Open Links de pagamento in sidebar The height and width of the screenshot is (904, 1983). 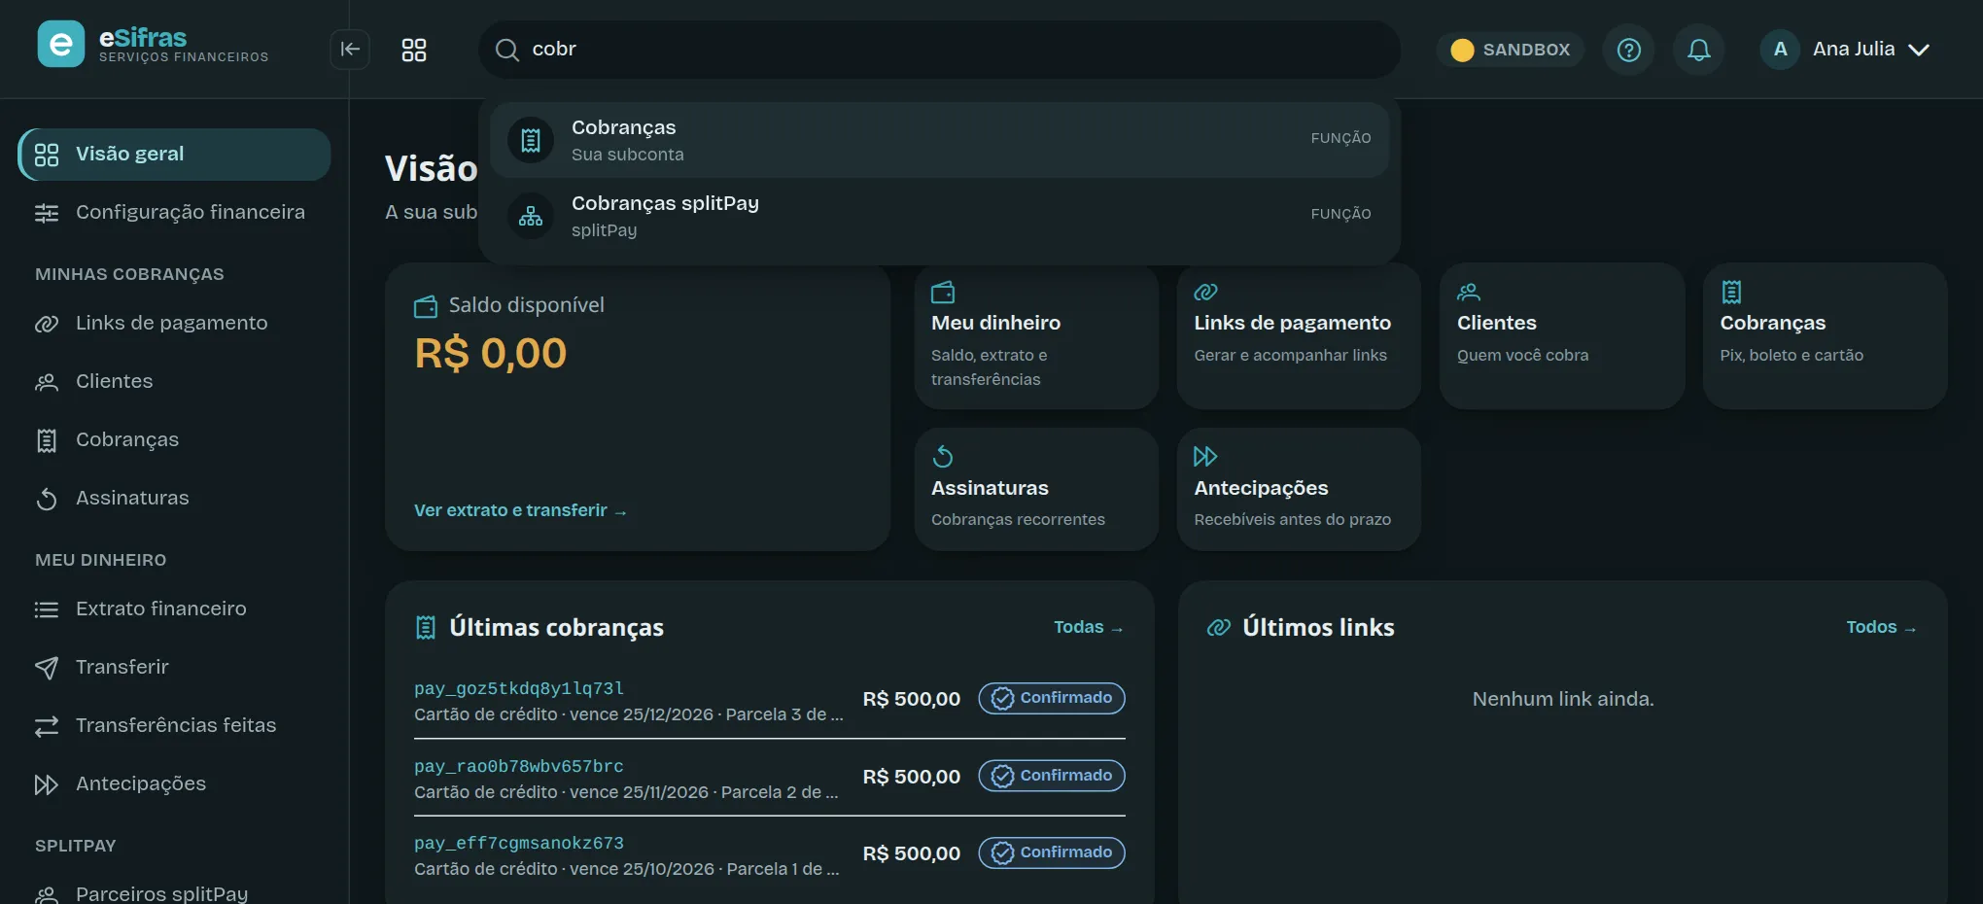(174, 323)
